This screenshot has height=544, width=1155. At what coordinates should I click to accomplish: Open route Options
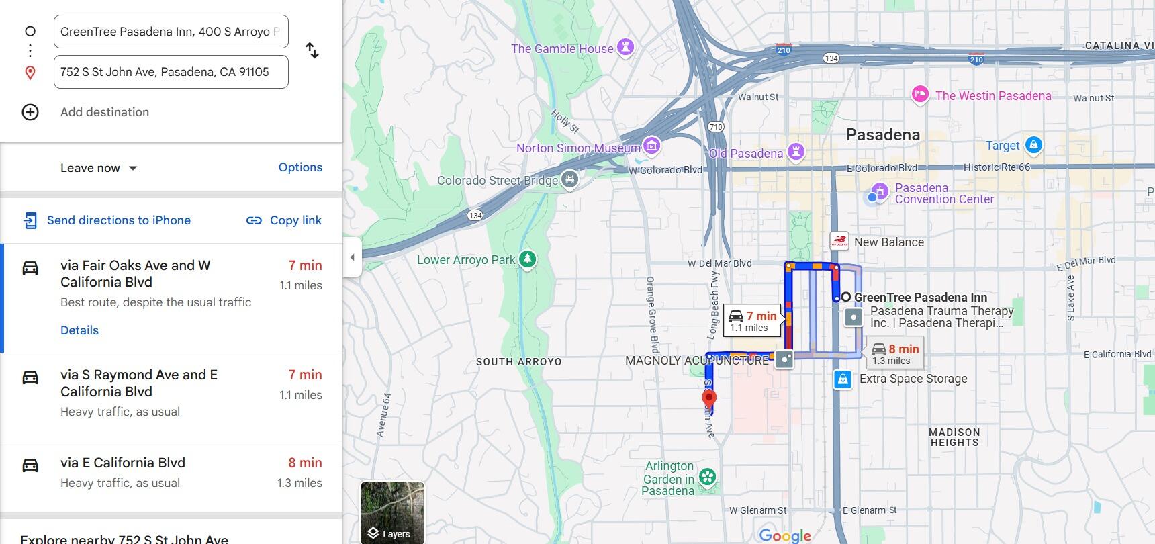coord(300,167)
